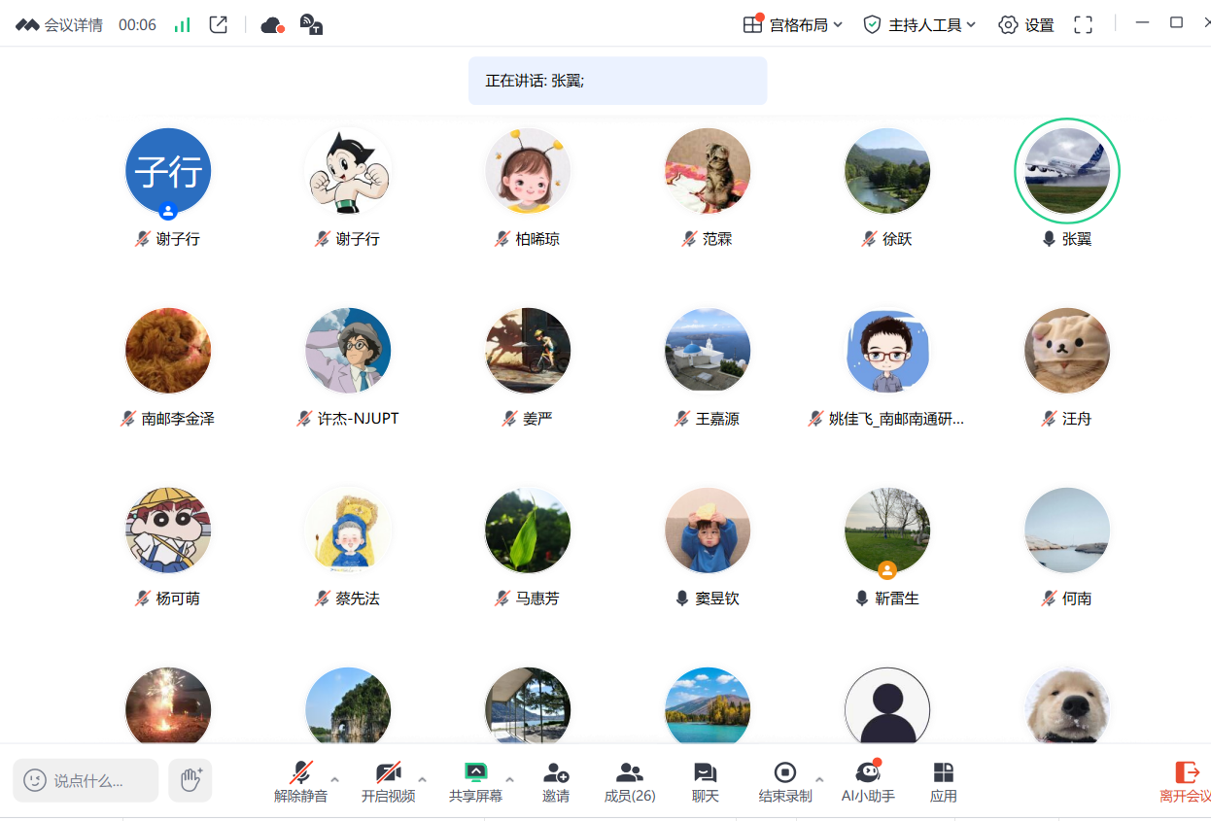Viewport: 1211px width, 821px height.
Task: Expand the 主持人工具 host tools menu
Action: pyautogui.click(x=919, y=25)
